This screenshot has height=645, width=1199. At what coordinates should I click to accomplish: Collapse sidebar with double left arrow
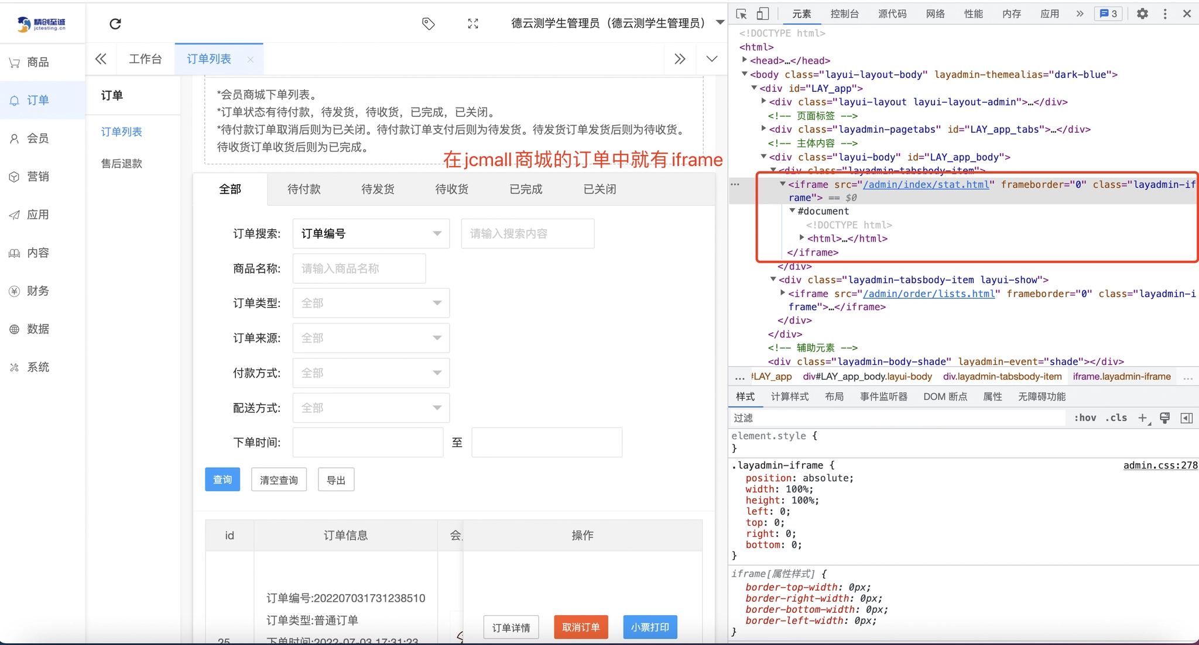tap(101, 58)
